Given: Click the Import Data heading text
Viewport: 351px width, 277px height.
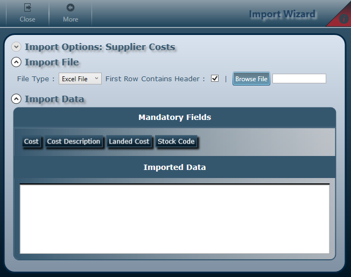Looking at the screenshot, I should [54, 99].
